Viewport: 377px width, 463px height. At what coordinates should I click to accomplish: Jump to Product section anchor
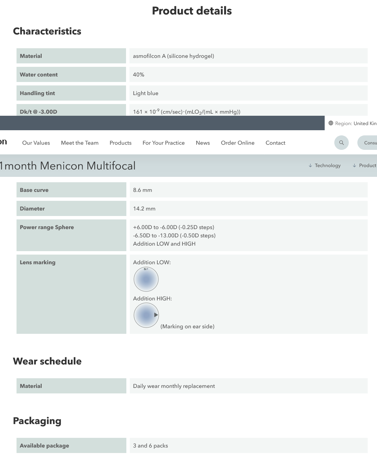coord(365,166)
